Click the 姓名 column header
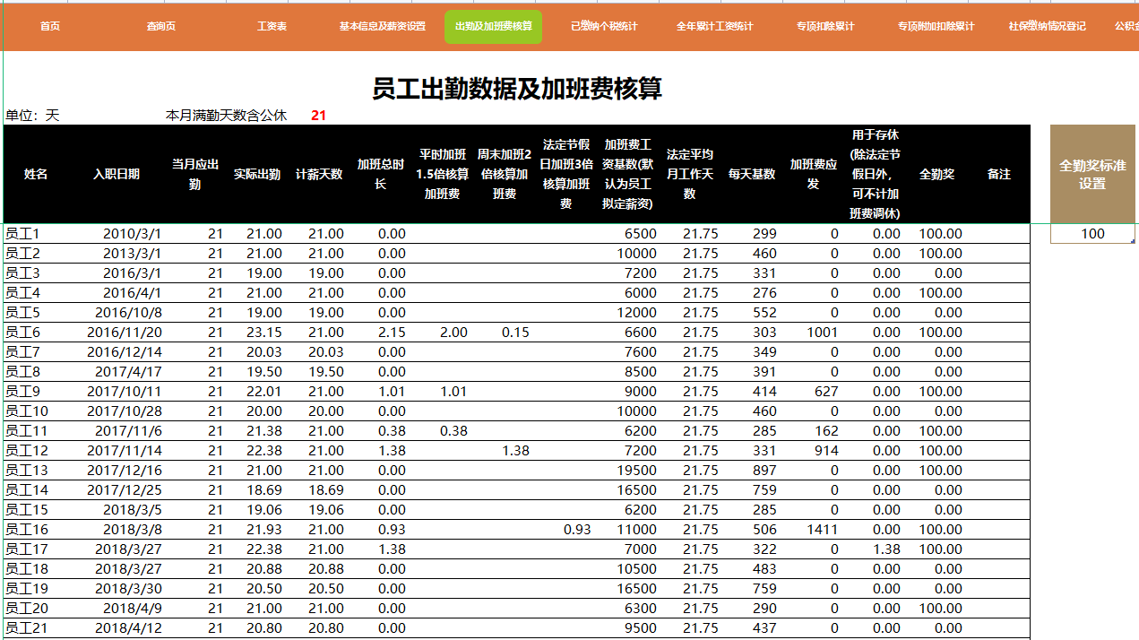 pyautogui.click(x=36, y=174)
